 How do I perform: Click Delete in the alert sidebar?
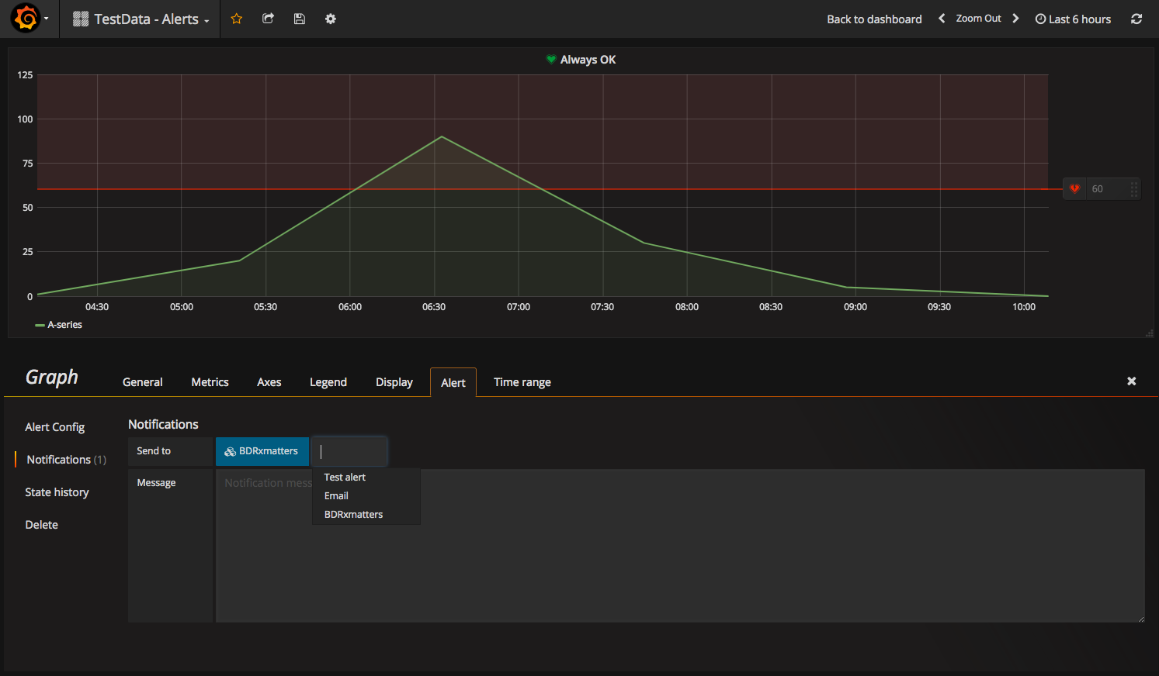[x=41, y=525]
